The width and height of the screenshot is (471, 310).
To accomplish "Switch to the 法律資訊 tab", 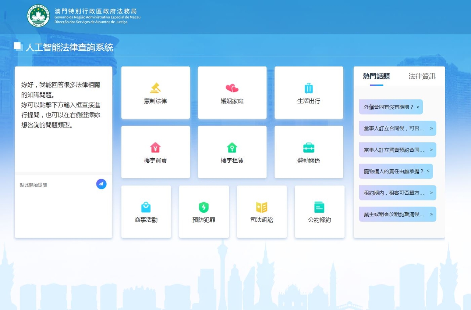I will (422, 76).
